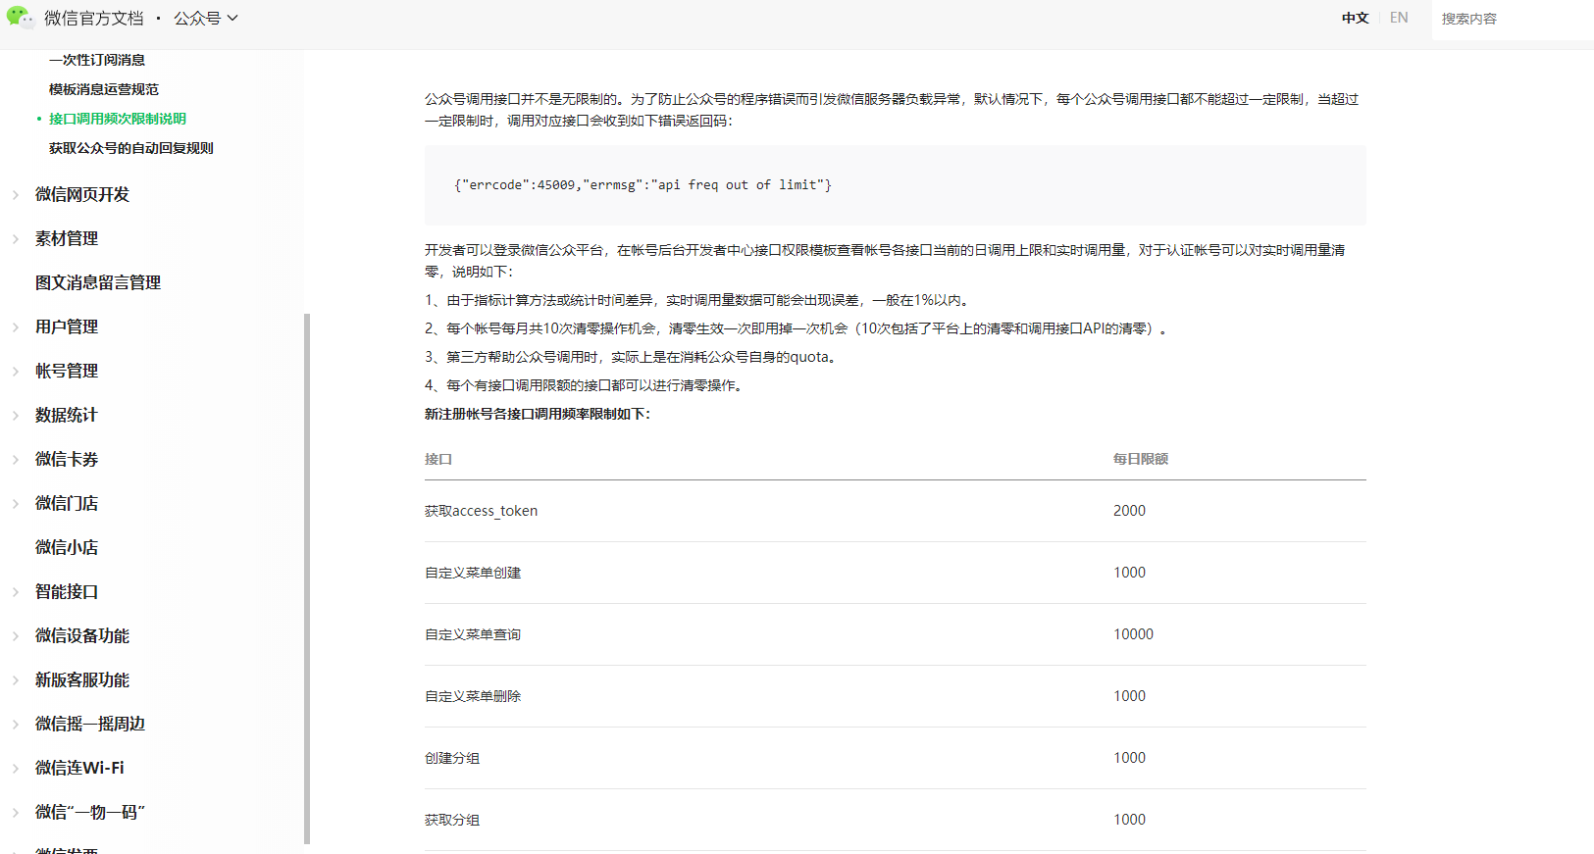Open 微信网页开发 section
Image resolution: width=1594 pixels, height=854 pixels.
(x=82, y=194)
